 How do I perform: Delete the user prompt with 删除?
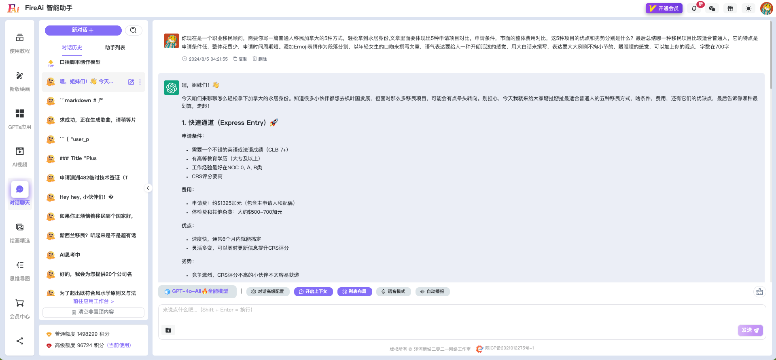click(260, 59)
